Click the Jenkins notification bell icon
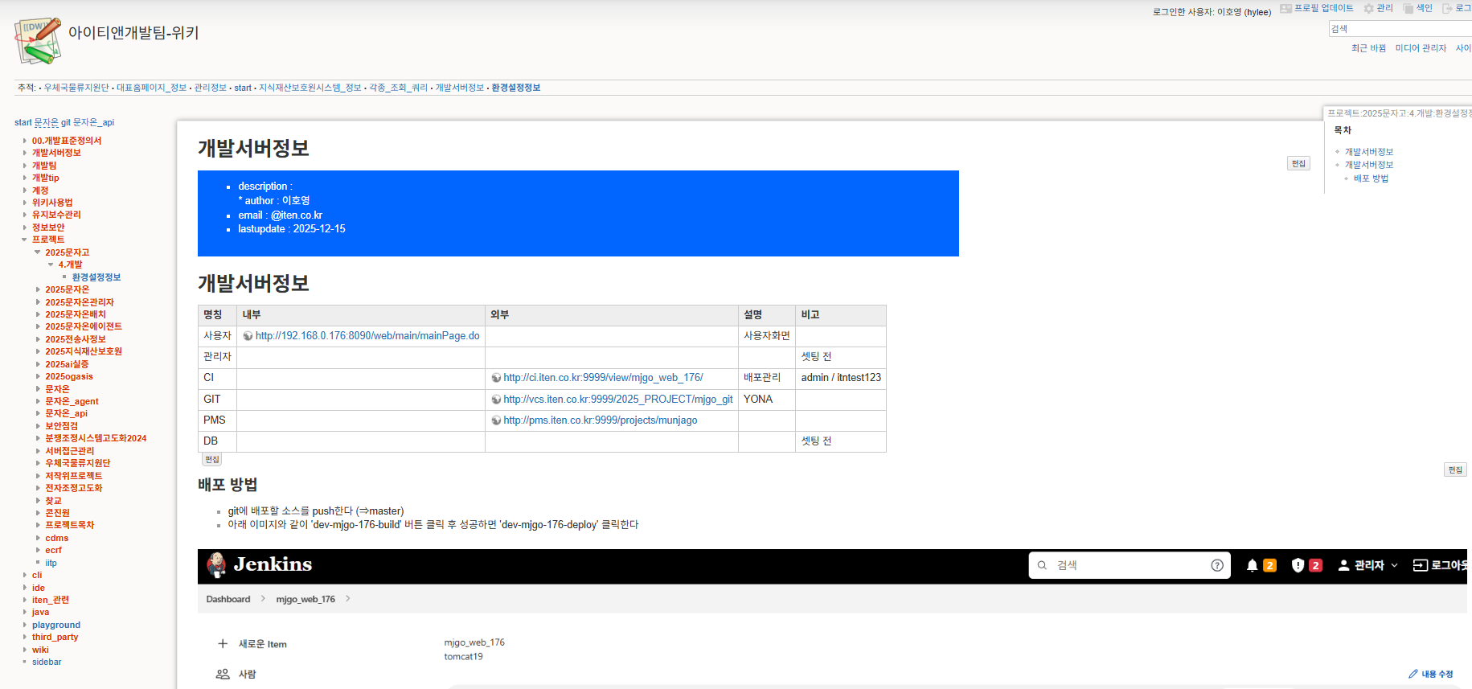1472x689 pixels. (x=1252, y=565)
